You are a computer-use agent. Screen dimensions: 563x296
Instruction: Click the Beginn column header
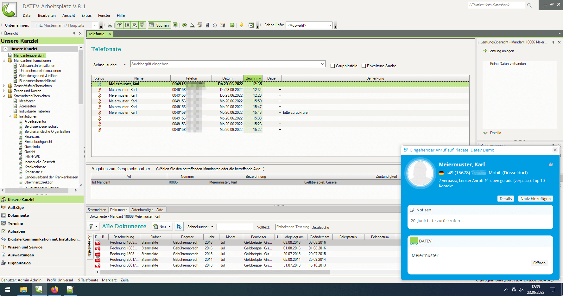tap(253, 78)
